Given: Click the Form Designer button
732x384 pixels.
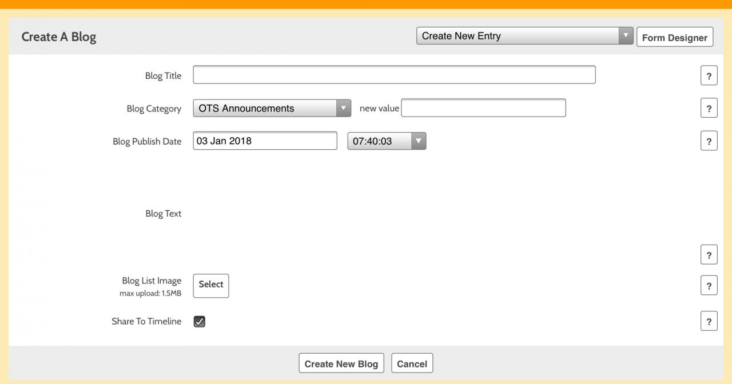Looking at the screenshot, I should 675,37.
